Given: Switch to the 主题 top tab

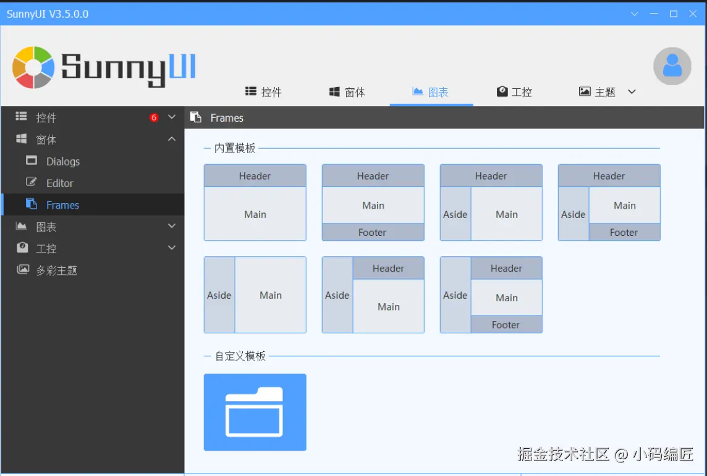Looking at the screenshot, I should [x=598, y=93].
